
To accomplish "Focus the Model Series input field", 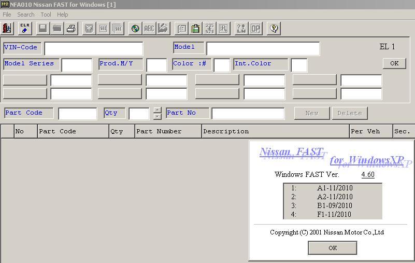I will (x=77, y=65).
